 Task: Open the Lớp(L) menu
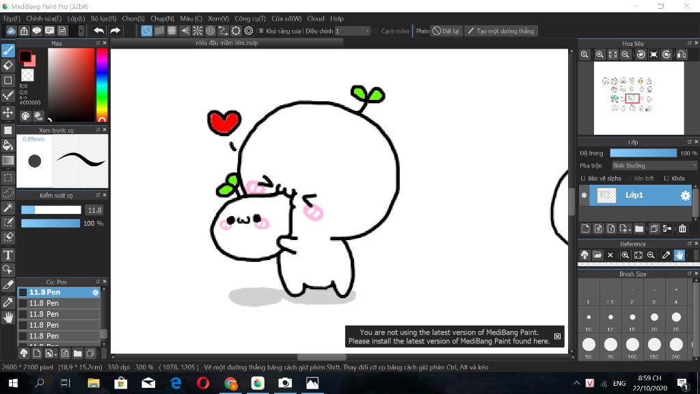click(76, 18)
